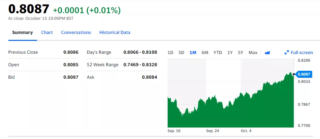Screen dimensions: 320x139
Task: Show the Max chart history
Action: (x=253, y=53)
